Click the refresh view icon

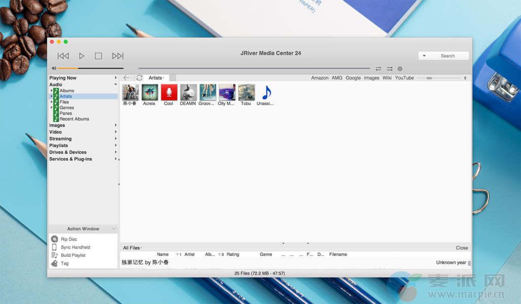pos(139,78)
